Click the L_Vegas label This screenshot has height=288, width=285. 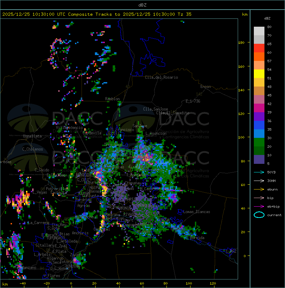point(40,192)
